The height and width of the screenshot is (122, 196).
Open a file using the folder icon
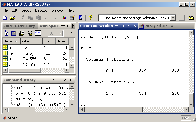click(x=13, y=18)
